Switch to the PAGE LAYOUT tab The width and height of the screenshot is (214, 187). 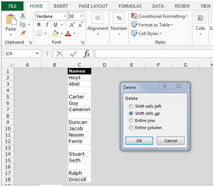coord(93,6)
